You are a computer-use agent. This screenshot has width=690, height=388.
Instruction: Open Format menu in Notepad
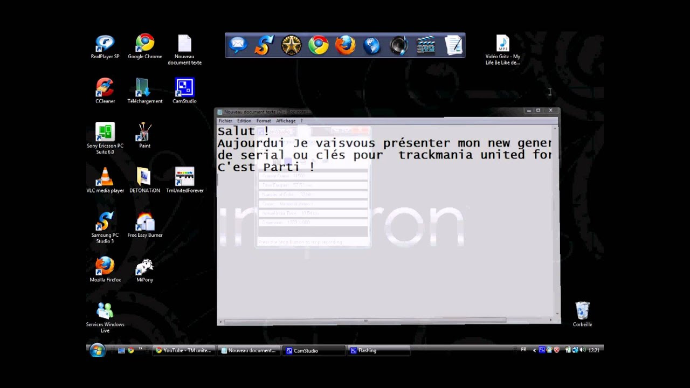264,121
